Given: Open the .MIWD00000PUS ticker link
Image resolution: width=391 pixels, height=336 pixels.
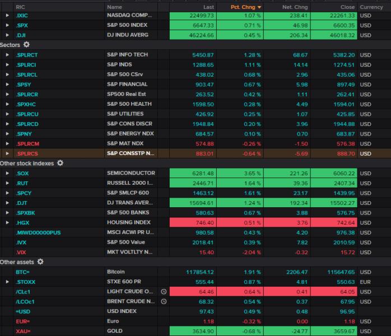Looking at the screenshot, I should pyautogui.click(x=38, y=232).
